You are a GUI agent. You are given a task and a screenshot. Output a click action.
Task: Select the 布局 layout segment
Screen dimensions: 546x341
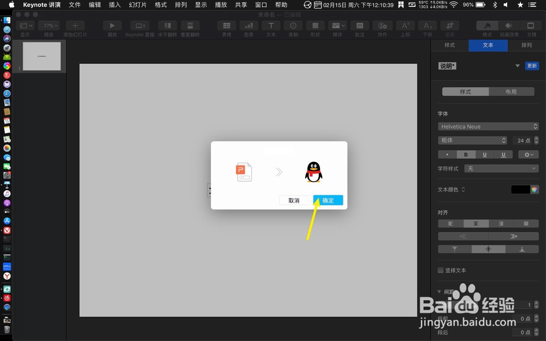tap(511, 92)
